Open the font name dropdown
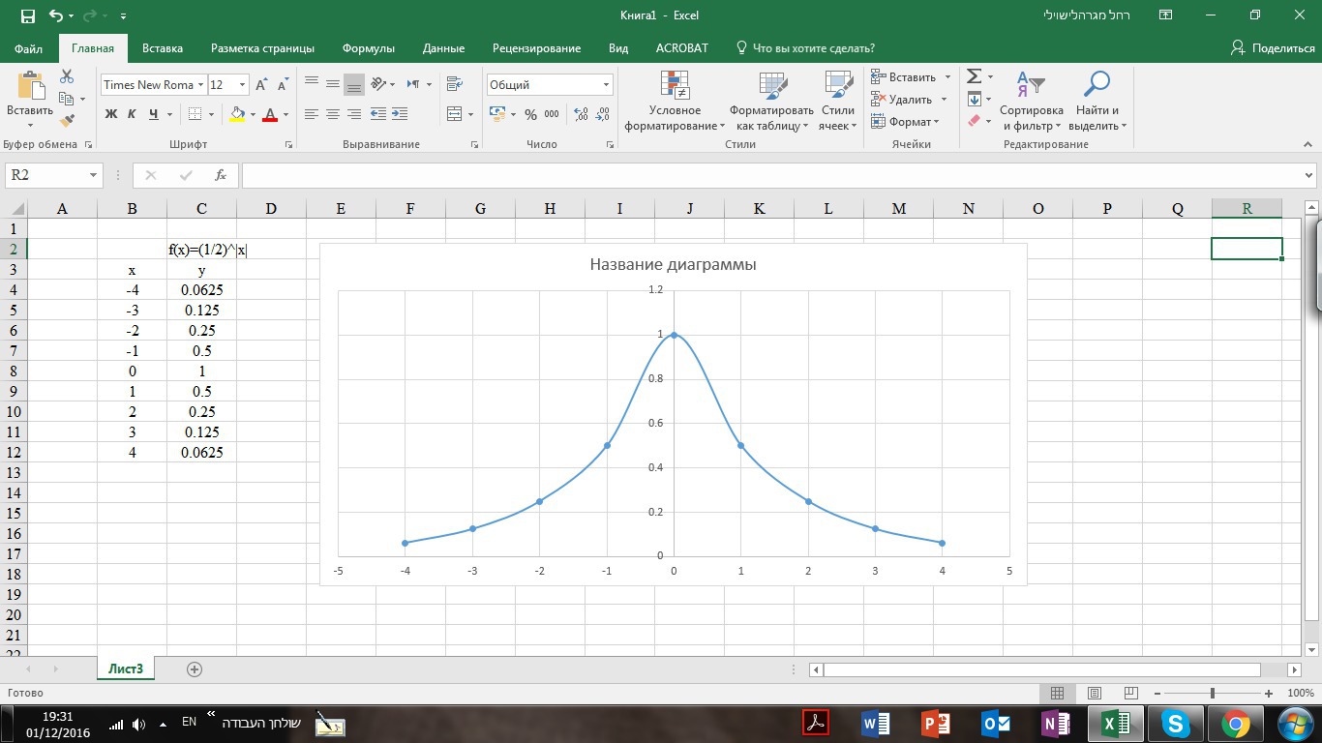 [x=200, y=85]
